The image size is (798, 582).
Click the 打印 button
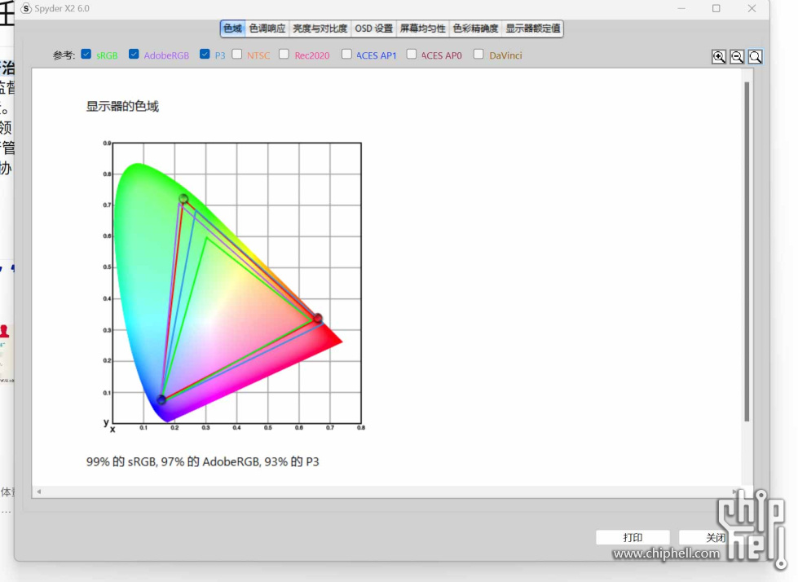click(x=633, y=538)
